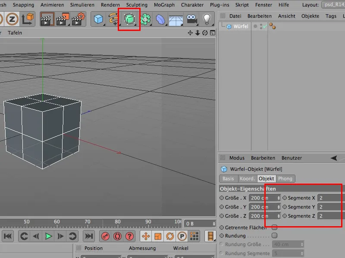Open the Sculpting menu
The height and width of the screenshot is (258, 345).
137,5
